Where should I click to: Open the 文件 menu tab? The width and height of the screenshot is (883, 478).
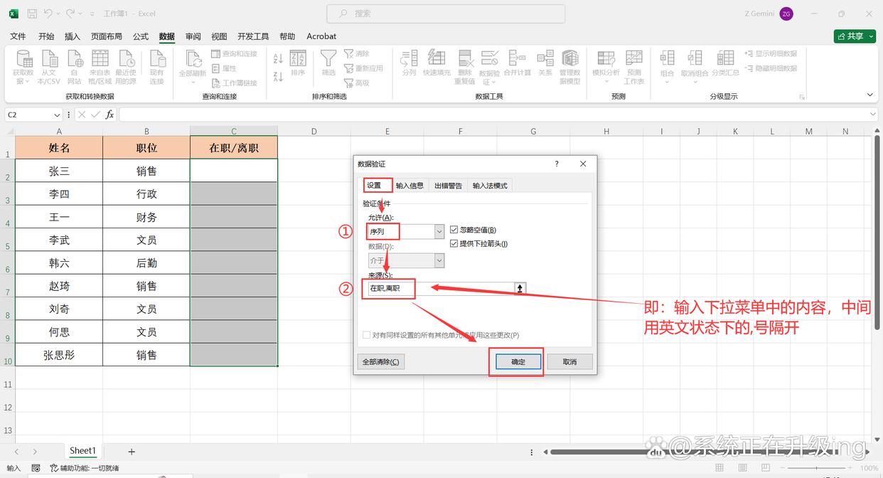tap(18, 36)
